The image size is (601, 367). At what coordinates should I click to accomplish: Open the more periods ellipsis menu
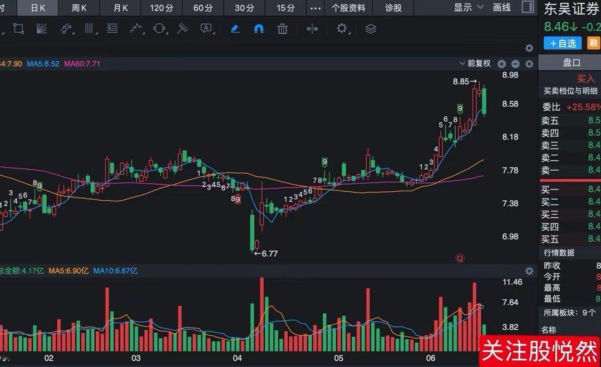(x=316, y=8)
